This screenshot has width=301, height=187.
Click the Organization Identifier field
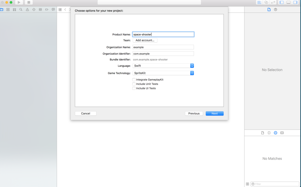pos(163,54)
